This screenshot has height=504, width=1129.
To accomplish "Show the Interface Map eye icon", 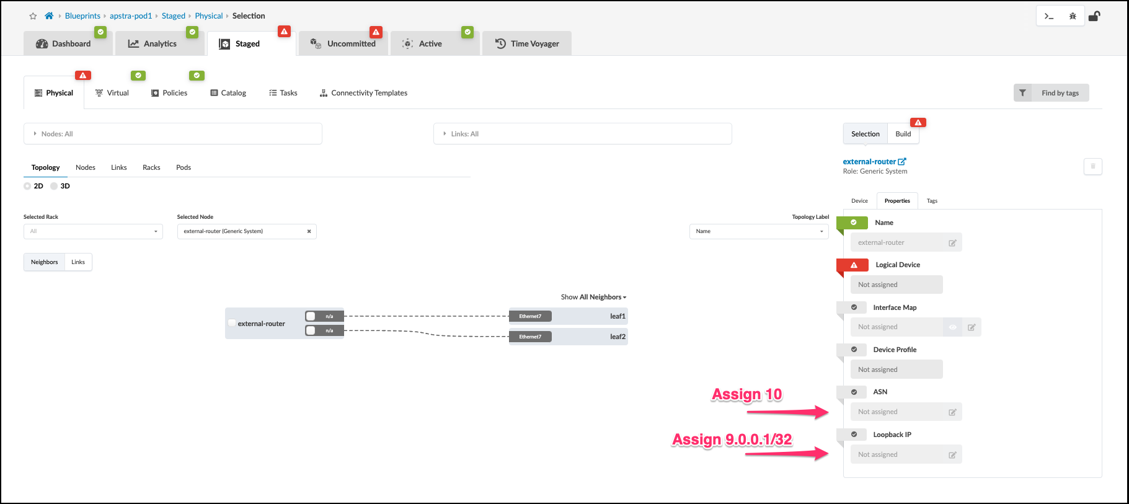I will (952, 327).
